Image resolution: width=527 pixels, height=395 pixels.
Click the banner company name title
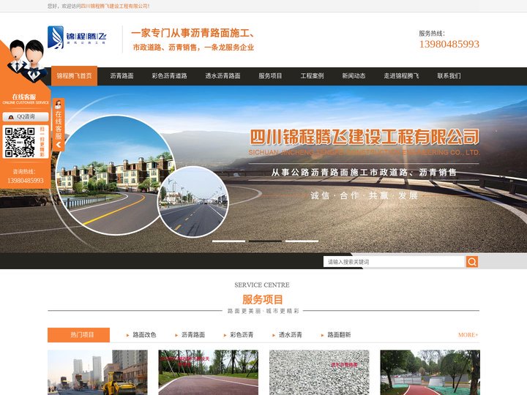pos(365,137)
